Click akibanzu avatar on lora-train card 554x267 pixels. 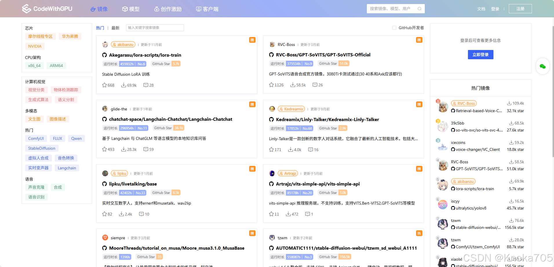105,44
